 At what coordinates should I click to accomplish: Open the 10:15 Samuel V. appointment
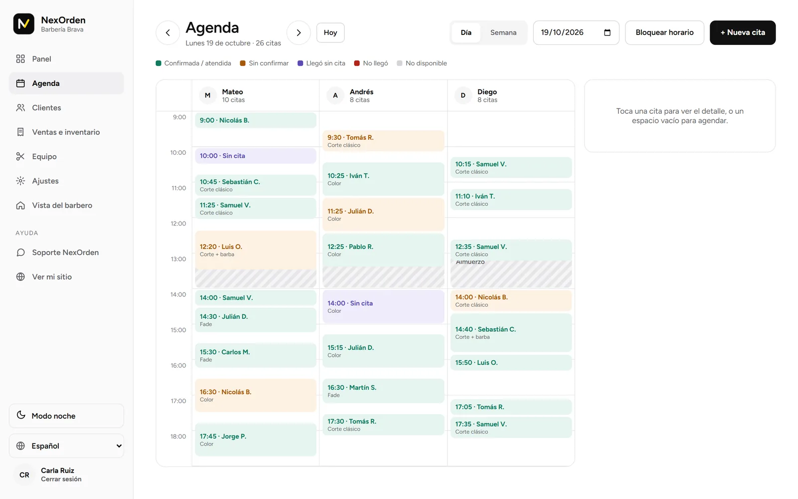click(x=511, y=168)
